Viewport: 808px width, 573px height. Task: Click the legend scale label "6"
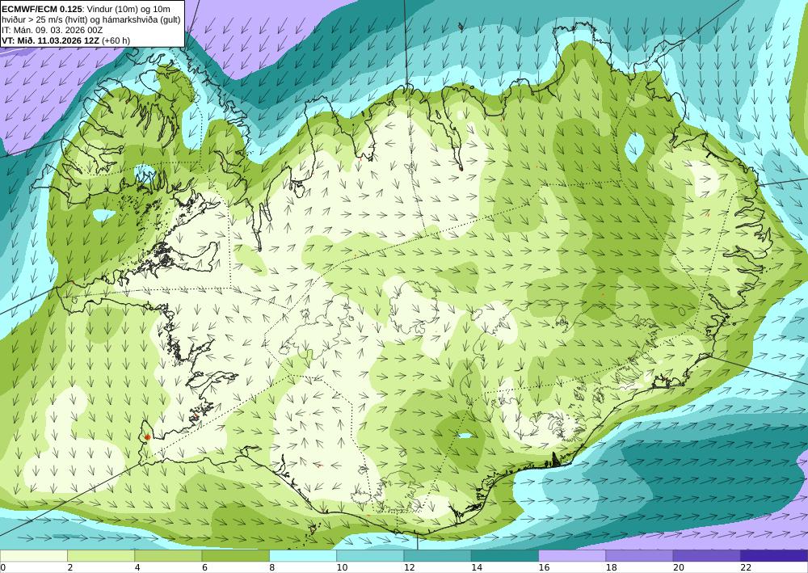(204, 568)
